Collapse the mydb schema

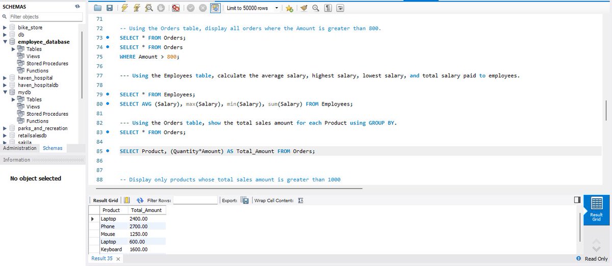5,92
